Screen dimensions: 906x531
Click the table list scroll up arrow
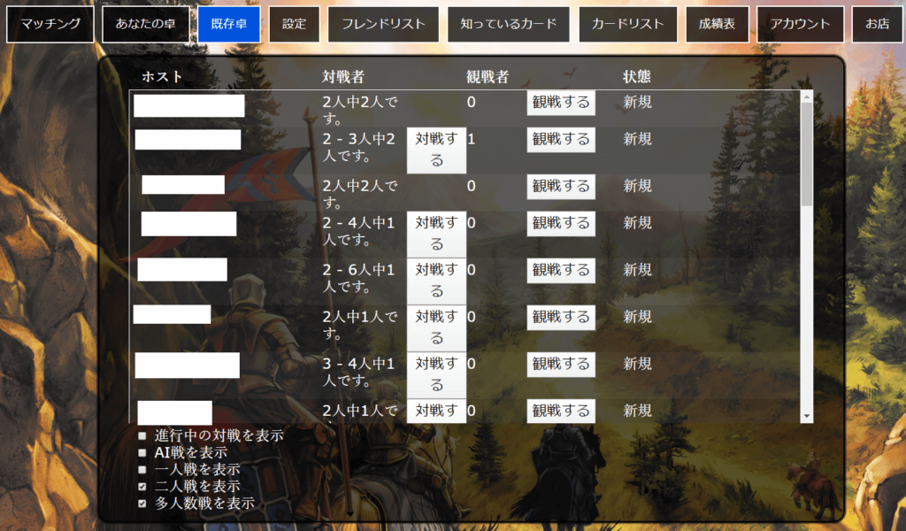(x=806, y=96)
